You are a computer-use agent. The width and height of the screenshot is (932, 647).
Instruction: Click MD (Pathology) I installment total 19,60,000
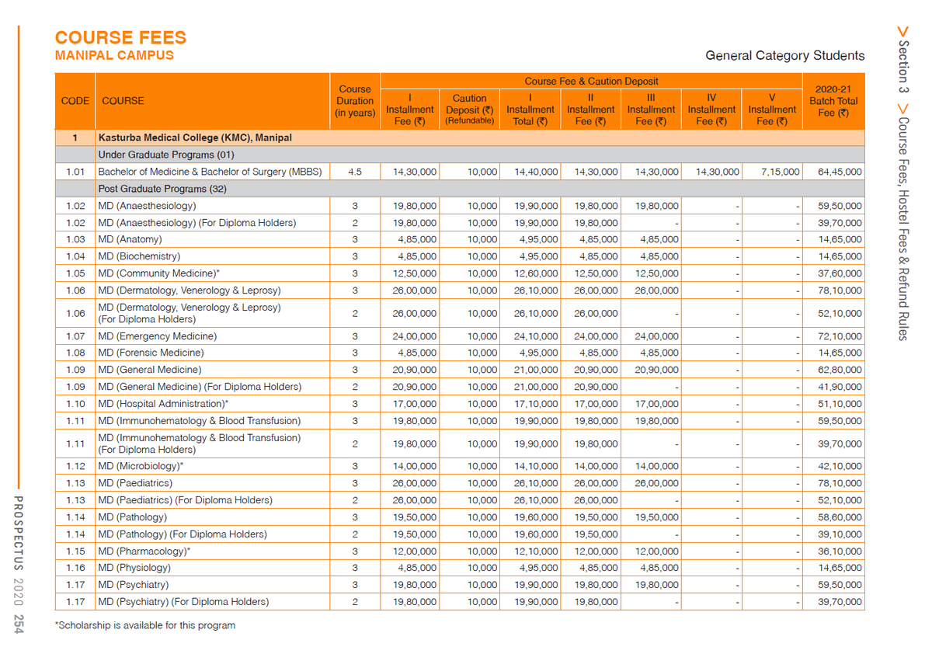[x=536, y=517]
